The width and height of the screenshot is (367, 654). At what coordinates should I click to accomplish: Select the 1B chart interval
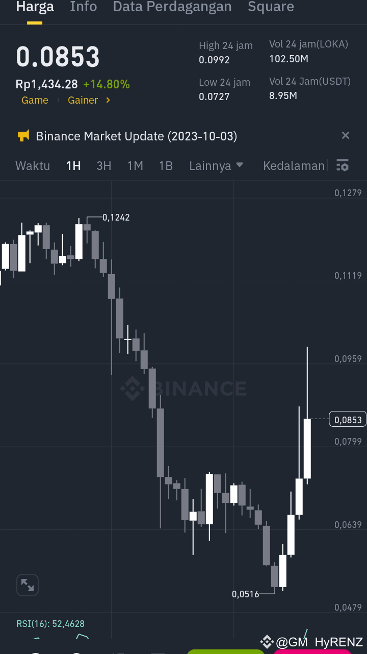coord(166,165)
